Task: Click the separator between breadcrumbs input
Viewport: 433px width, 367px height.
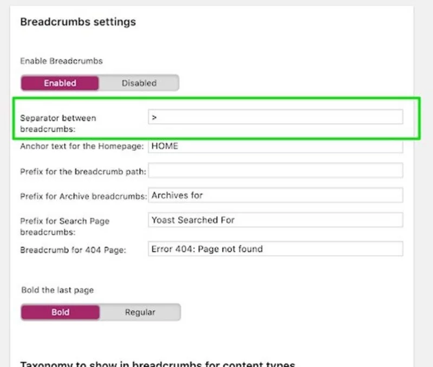Action: coord(276,117)
